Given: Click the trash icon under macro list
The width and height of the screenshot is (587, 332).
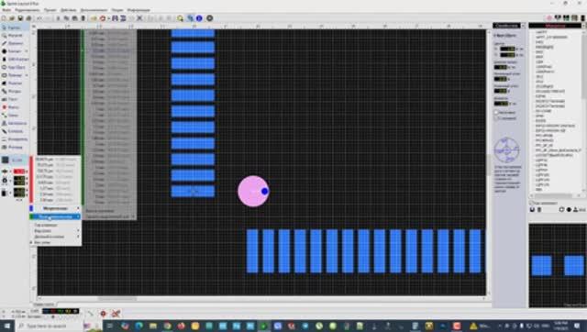Looking at the screenshot, I should (x=539, y=210).
